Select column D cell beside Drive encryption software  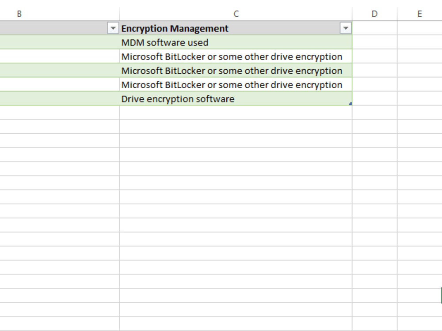[375, 98]
